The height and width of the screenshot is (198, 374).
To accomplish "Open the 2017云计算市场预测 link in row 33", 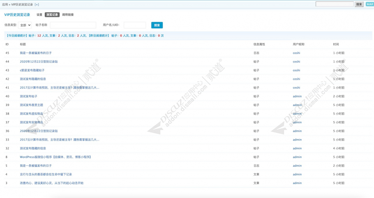I will coord(60,140).
